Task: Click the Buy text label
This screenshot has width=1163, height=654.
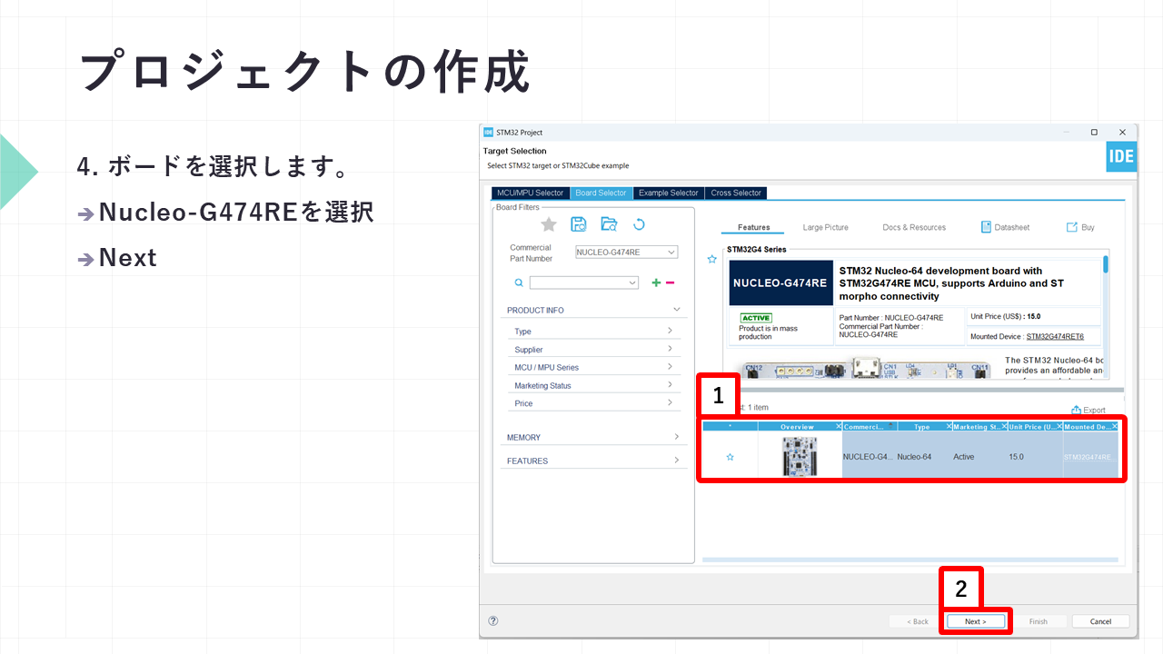Action: pyautogui.click(x=1088, y=228)
